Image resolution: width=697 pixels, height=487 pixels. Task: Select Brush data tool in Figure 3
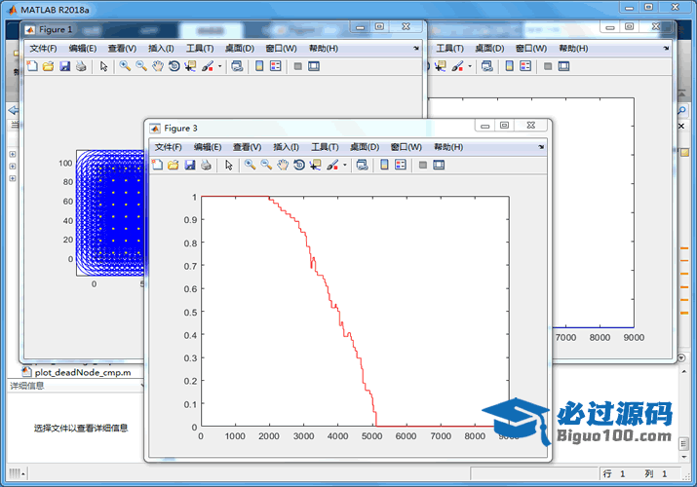pos(332,166)
